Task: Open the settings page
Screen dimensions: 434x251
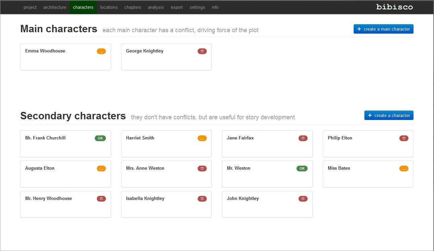Action: [197, 7]
